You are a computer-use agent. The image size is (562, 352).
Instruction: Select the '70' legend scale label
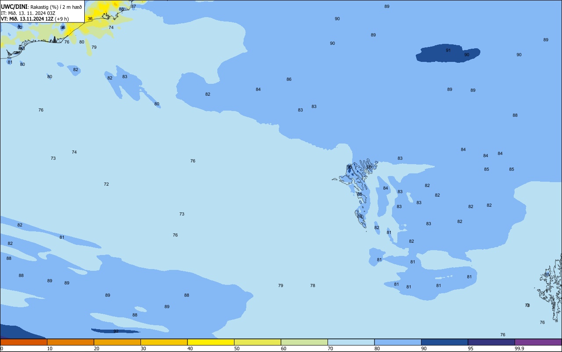coord(330,348)
